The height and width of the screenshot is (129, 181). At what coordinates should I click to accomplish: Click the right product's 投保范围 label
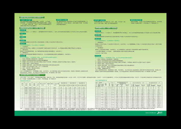point(98,31)
